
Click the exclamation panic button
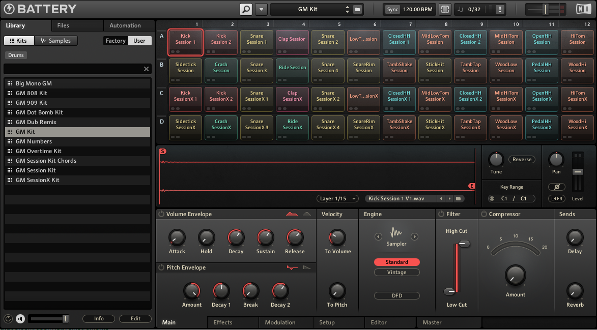pyautogui.click(x=500, y=9)
